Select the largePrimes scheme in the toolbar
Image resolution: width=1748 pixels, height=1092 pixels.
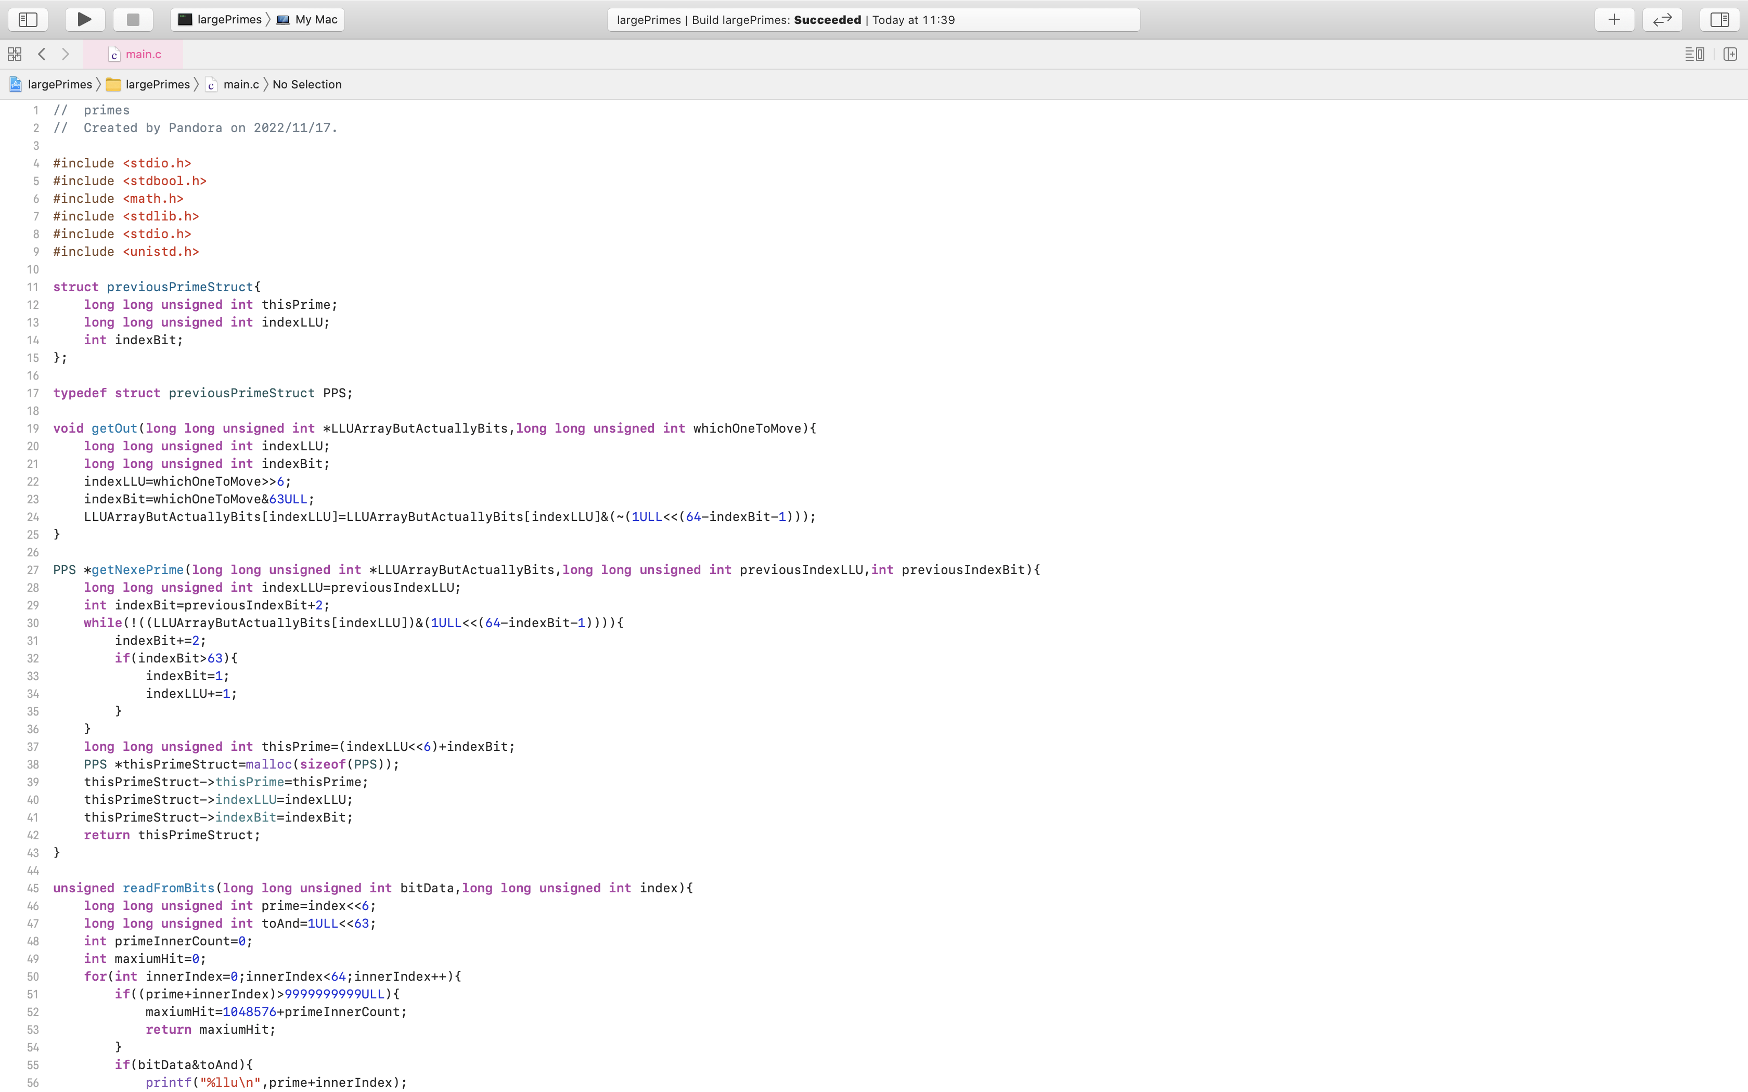click(x=220, y=20)
